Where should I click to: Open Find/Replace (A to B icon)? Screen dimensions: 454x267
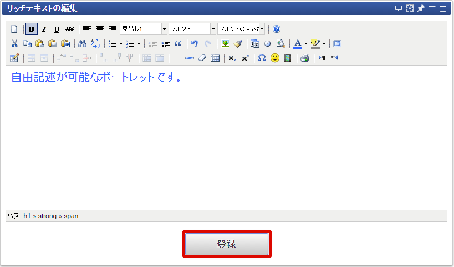[x=95, y=43]
